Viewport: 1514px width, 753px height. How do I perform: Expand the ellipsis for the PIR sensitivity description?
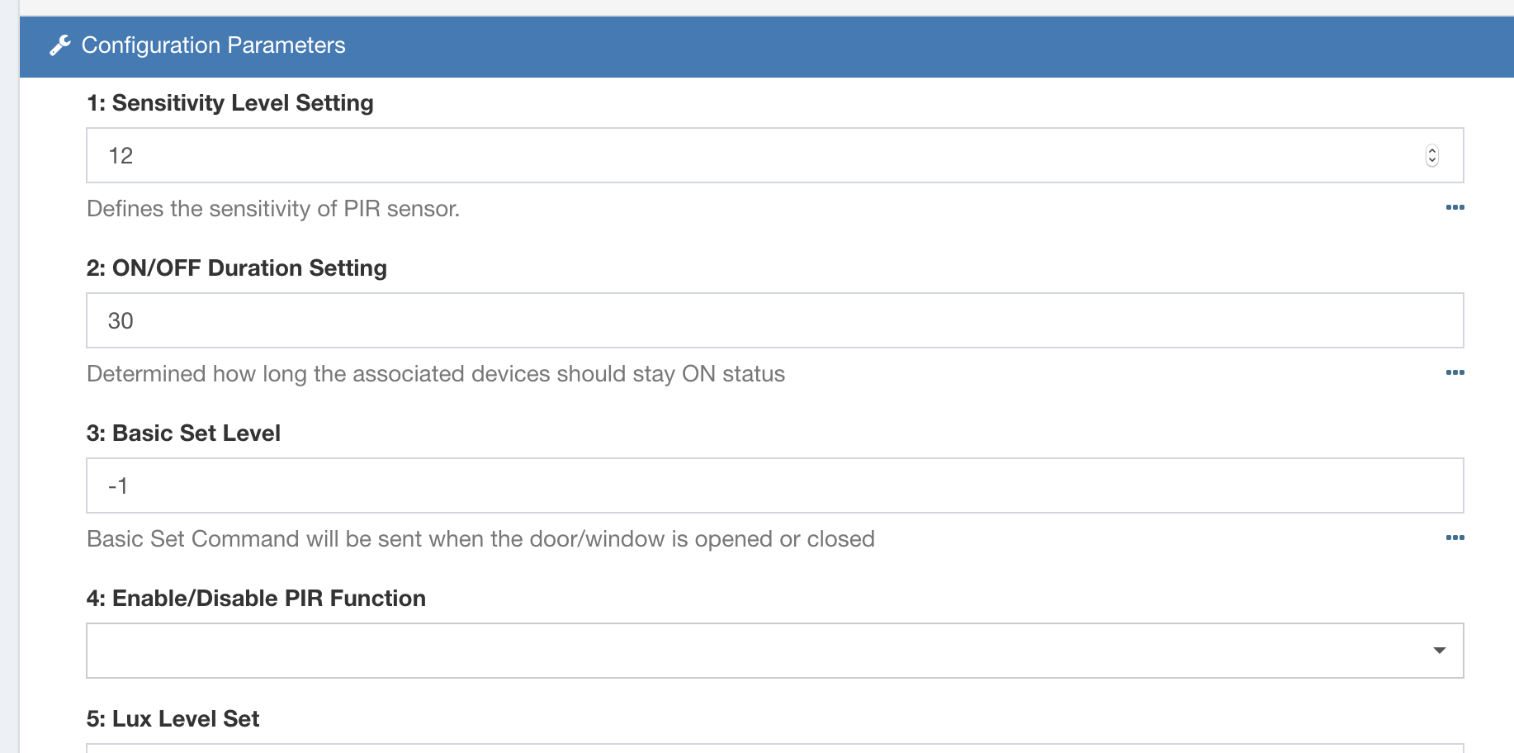click(x=1455, y=207)
